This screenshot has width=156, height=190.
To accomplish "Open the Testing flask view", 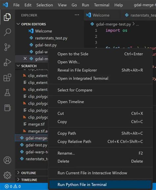I will pyautogui.click(x=7, y=93).
